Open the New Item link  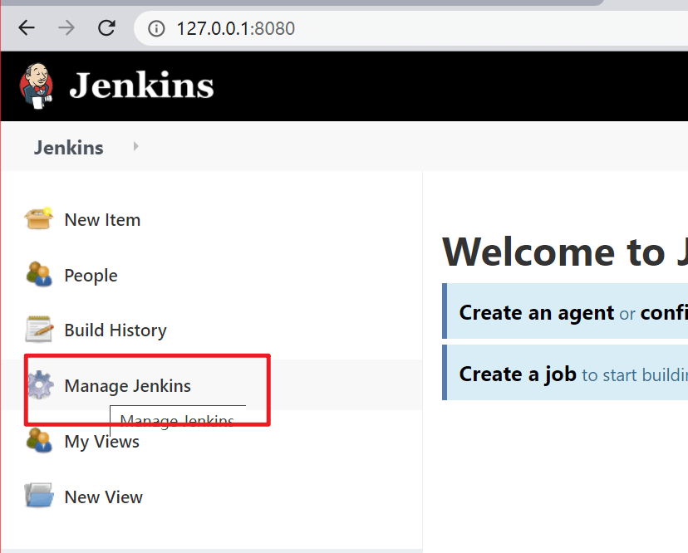click(102, 220)
